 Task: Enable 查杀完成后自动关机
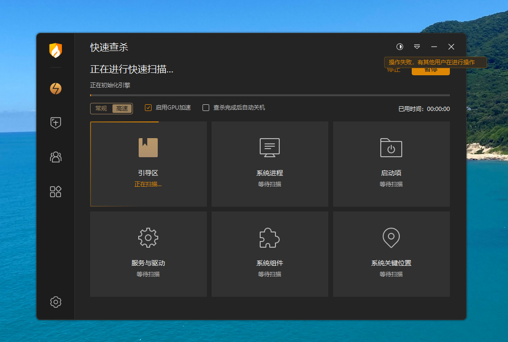[x=205, y=108]
